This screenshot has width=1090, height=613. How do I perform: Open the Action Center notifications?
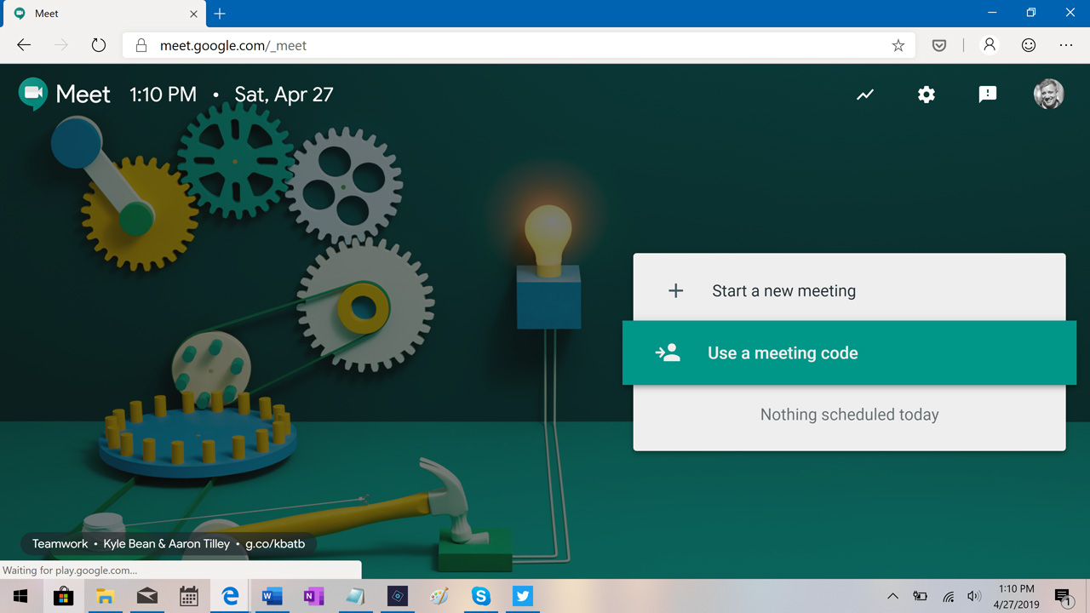point(1064,597)
